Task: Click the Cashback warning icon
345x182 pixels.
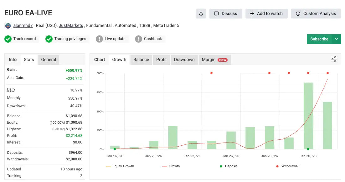Action: tap(138, 39)
